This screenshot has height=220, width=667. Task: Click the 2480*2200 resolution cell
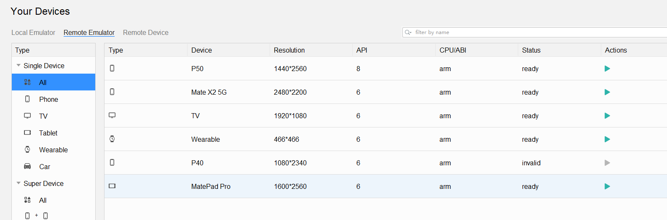[290, 92]
